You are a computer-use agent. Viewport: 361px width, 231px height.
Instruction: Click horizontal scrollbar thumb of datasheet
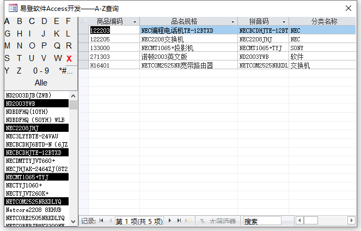point(311,221)
